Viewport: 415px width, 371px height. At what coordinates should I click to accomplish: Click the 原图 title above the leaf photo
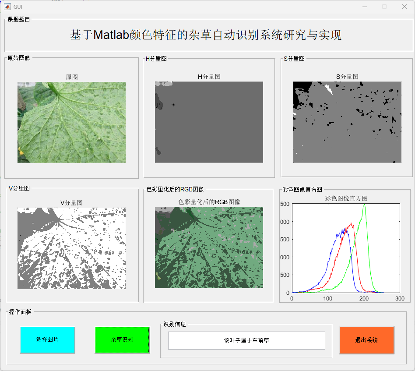coord(72,77)
